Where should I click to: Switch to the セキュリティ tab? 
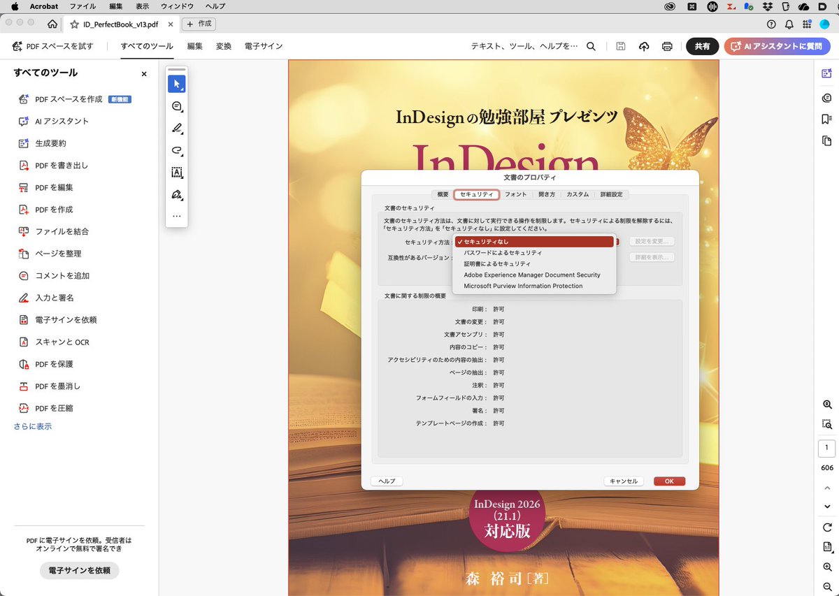tap(476, 194)
